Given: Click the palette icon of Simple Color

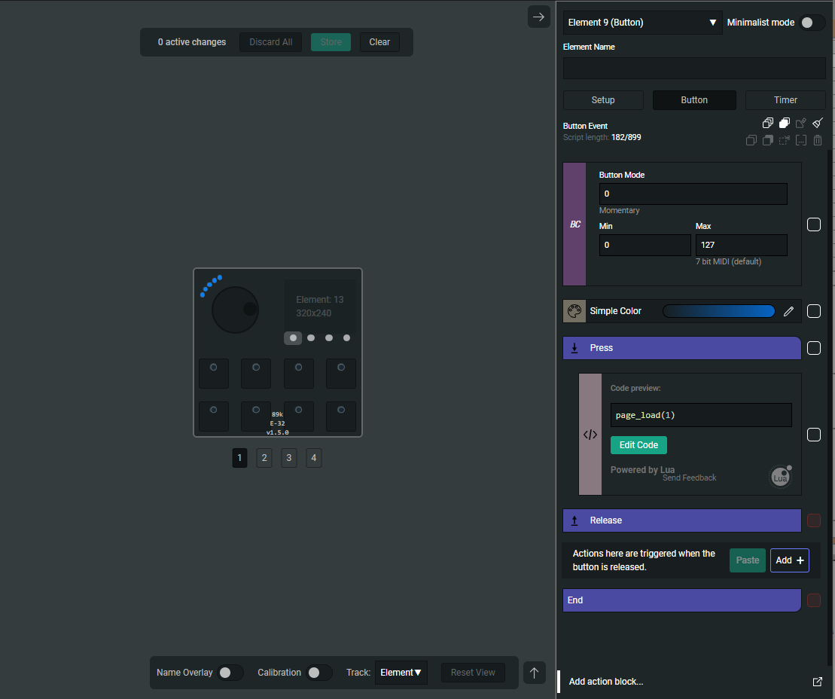Looking at the screenshot, I should pyautogui.click(x=574, y=311).
